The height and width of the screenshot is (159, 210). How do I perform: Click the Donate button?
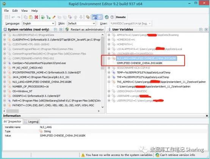coord(121,17)
